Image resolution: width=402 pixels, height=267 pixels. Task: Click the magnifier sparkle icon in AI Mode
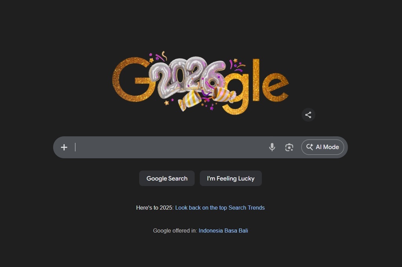pos(309,147)
